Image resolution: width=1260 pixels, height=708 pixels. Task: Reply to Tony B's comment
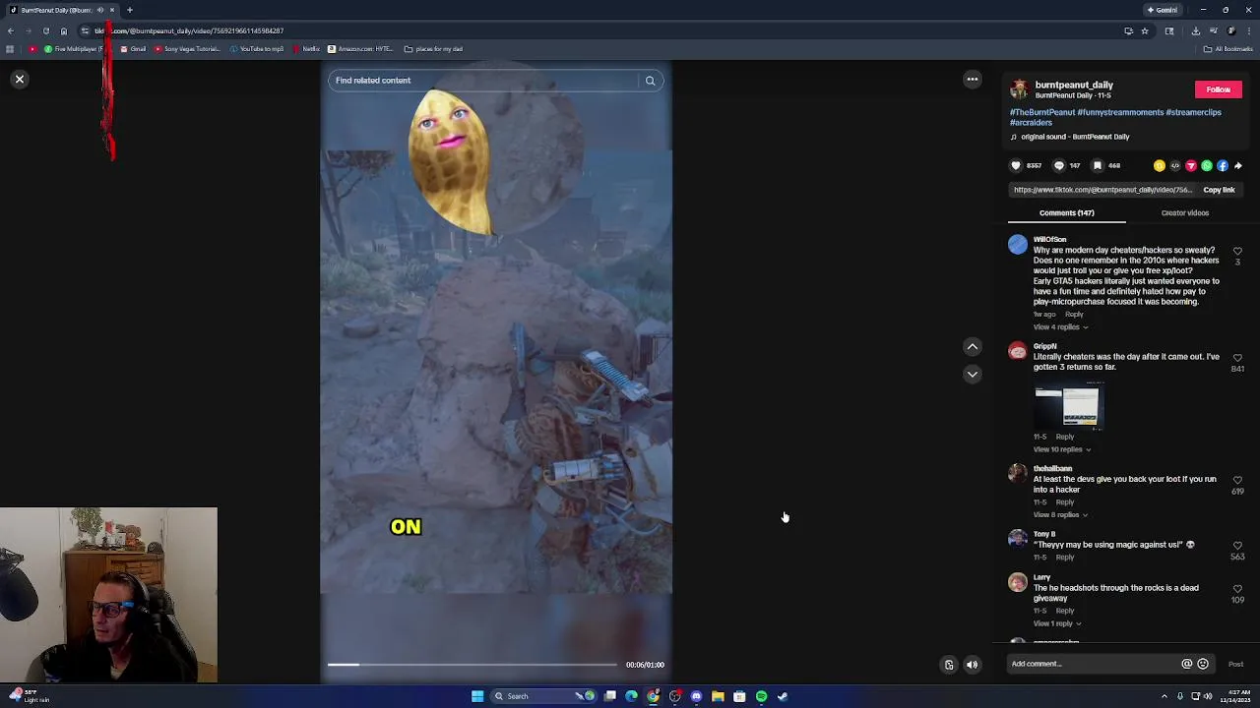click(1065, 558)
